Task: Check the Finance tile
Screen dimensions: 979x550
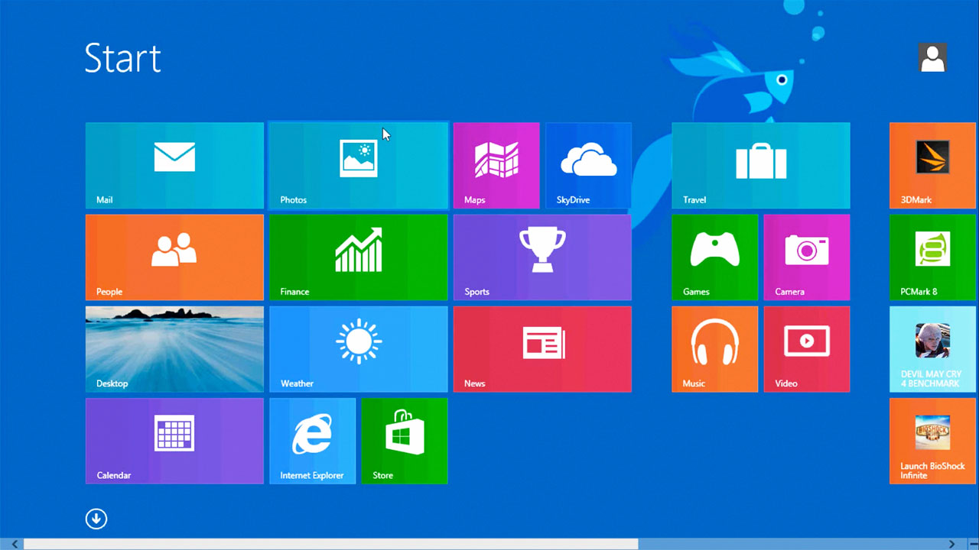Action: coord(358,257)
